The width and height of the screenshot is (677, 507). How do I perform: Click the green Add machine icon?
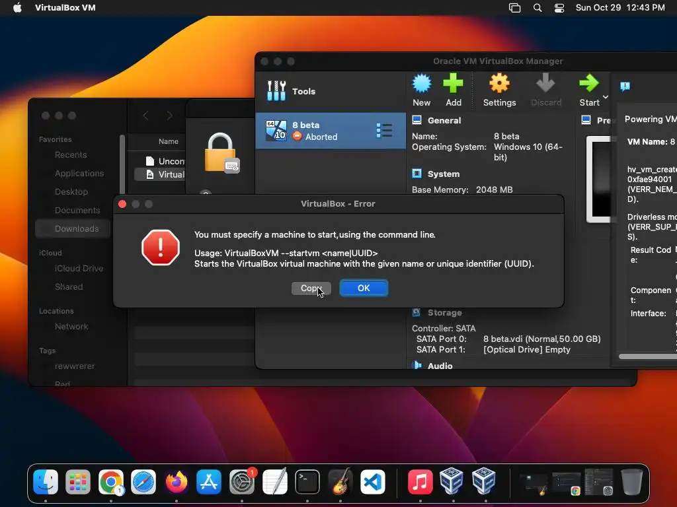tap(453, 83)
